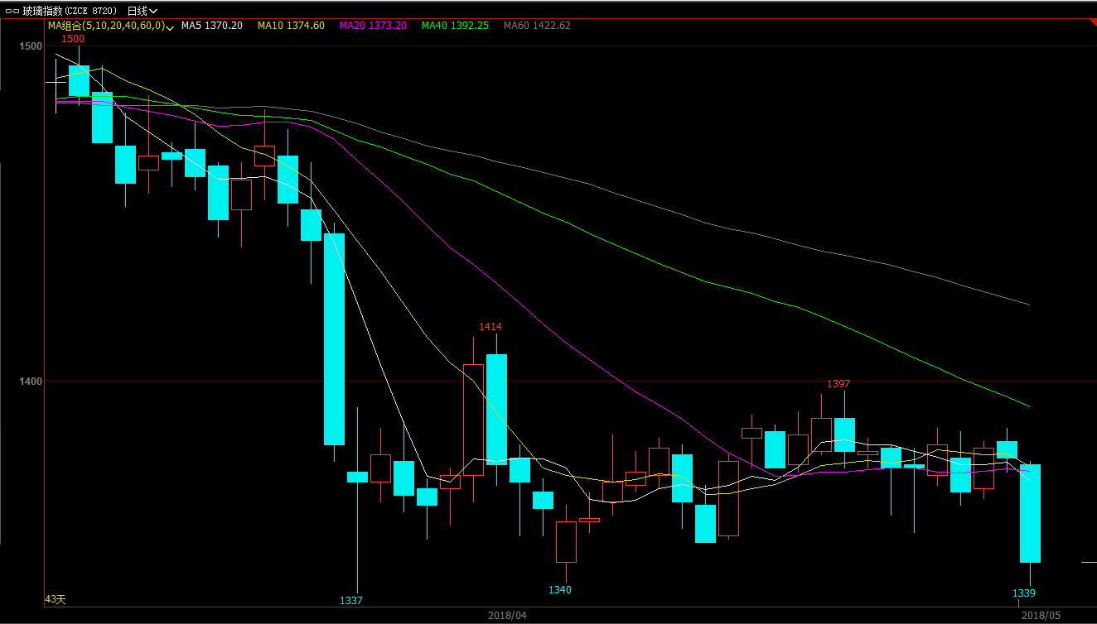This screenshot has width=1097, height=624.
Task: Click the MA60 1422.62 label
Action: click(537, 26)
